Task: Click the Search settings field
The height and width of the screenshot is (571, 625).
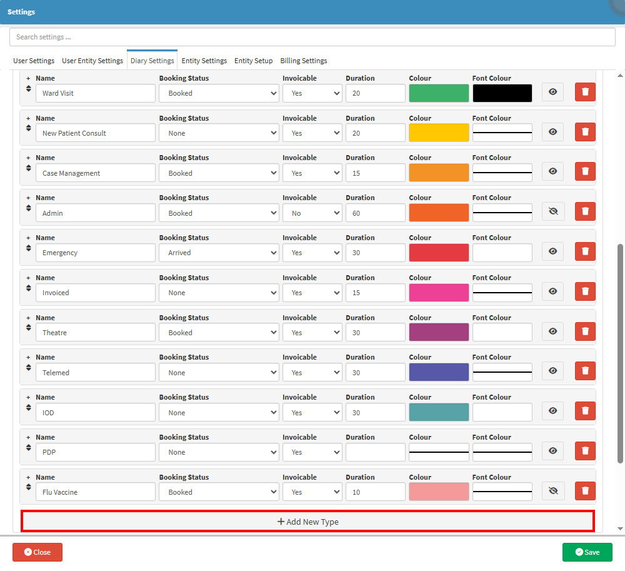Action: [x=312, y=37]
